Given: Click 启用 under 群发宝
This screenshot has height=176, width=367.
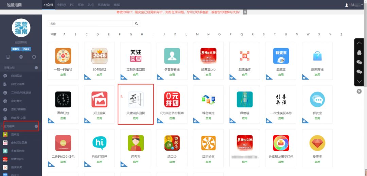Looking at the screenshot, I should click(x=317, y=118).
